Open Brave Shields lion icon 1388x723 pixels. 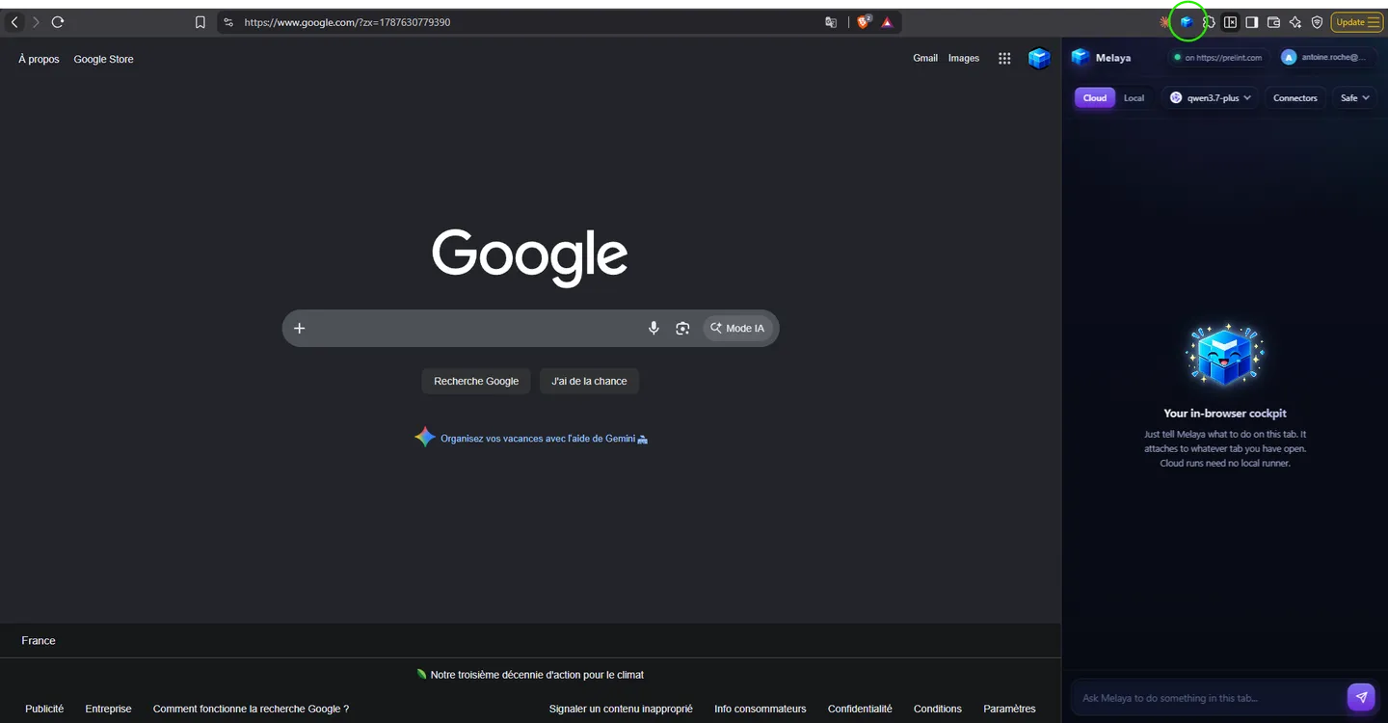[x=864, y=22]
